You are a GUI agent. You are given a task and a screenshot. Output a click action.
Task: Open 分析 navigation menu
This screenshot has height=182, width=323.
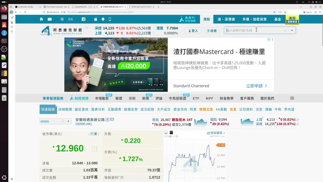(x=132, y=98)
